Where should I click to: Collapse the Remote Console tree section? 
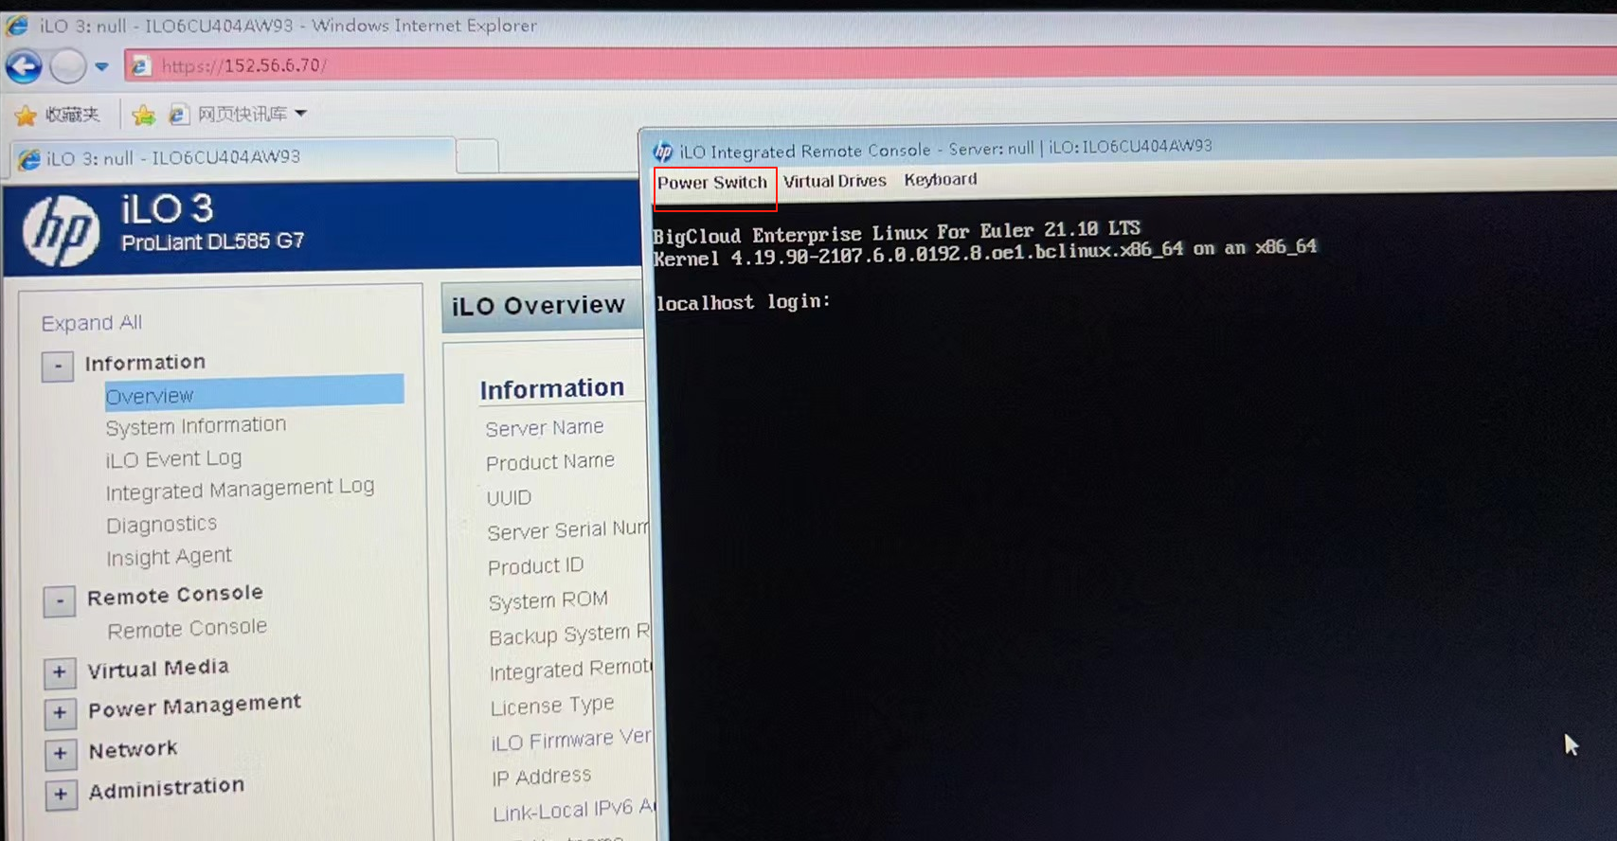pos(60,600)
